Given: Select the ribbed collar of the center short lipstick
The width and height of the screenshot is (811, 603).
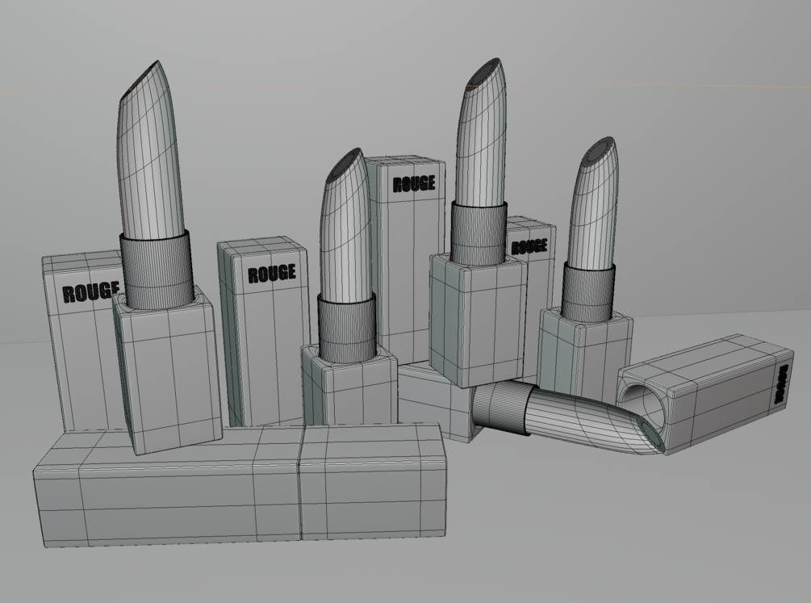Looking at the screenshot, I should pyautogui.click(x=346, y=327).
